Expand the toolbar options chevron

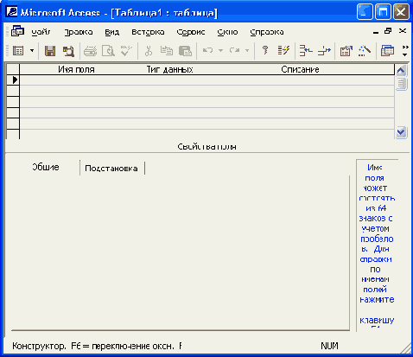(x=405, y=51)
